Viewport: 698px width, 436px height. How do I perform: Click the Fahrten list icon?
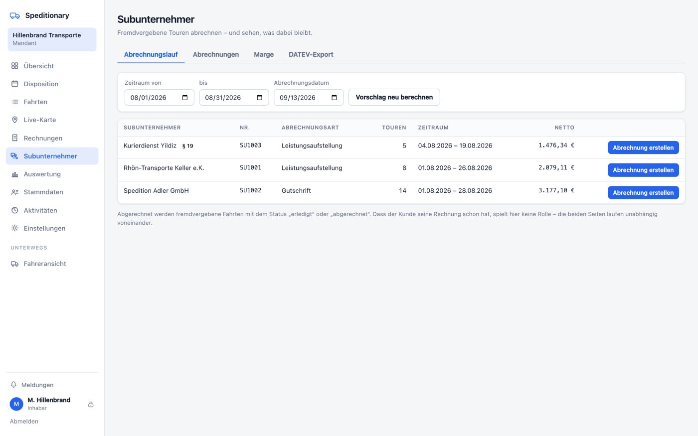pos(15,102)
